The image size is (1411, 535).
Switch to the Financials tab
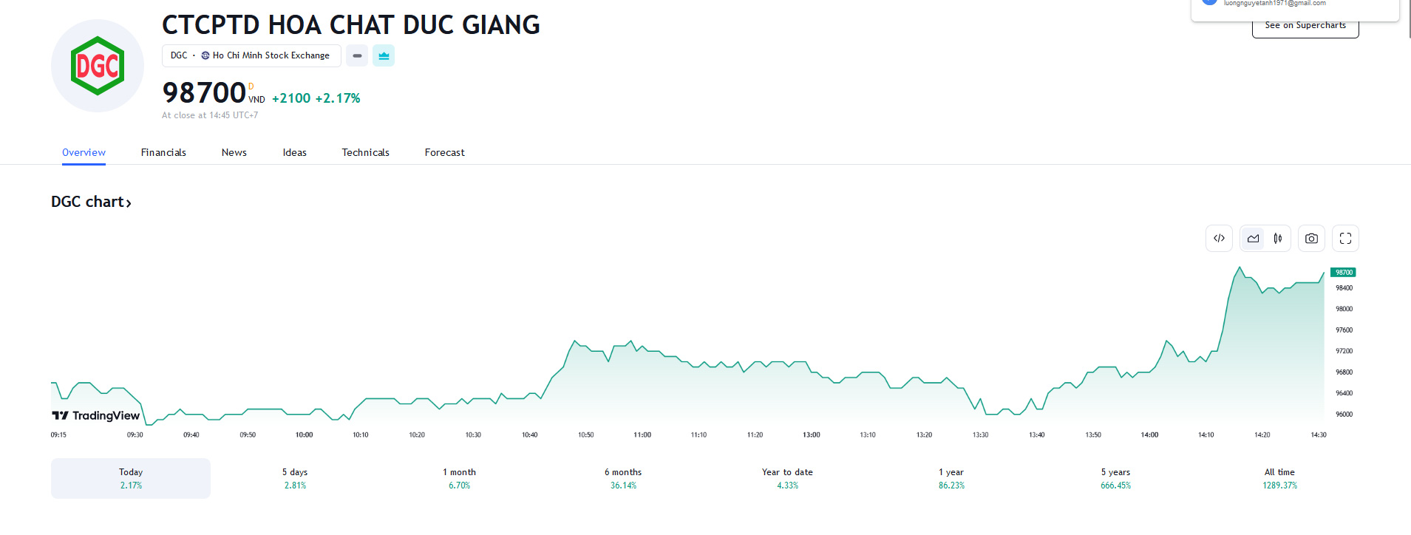coord(163,152)
